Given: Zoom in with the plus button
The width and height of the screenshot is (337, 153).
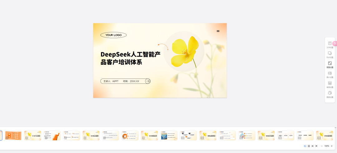Looking at the screenshot, I should [332, 146].
